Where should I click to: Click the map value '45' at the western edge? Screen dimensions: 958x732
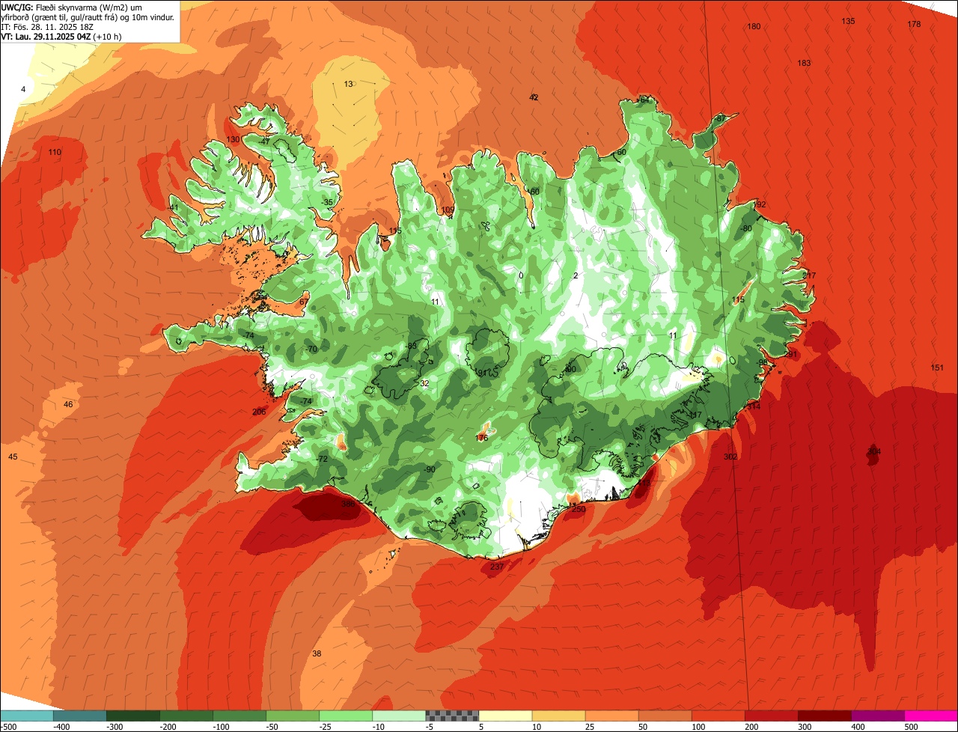point(13,457)
